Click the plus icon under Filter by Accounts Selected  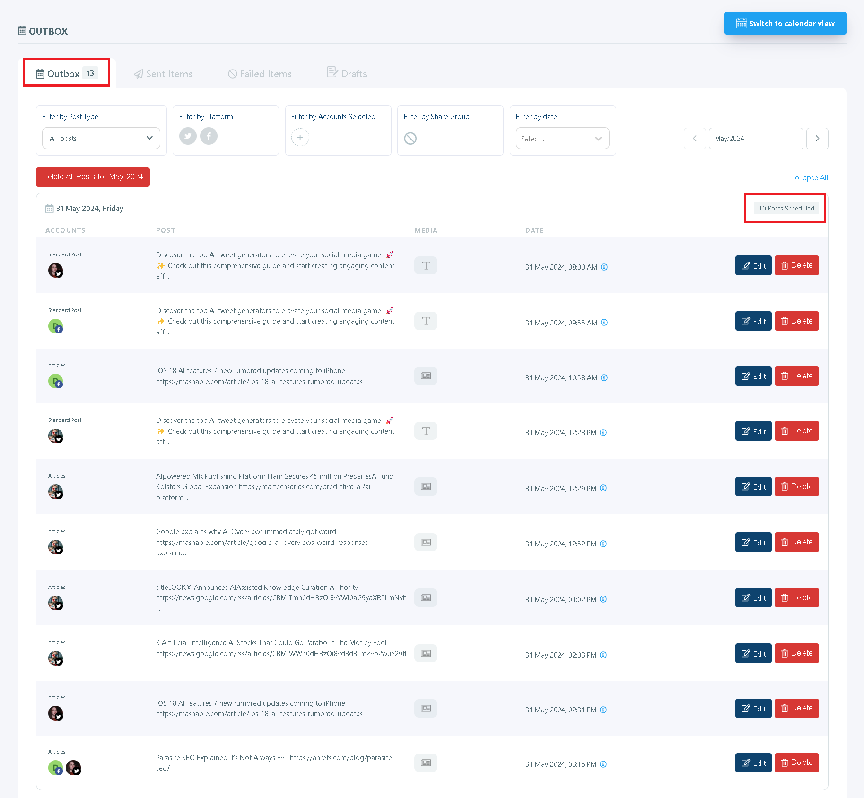tap(300, 137)
